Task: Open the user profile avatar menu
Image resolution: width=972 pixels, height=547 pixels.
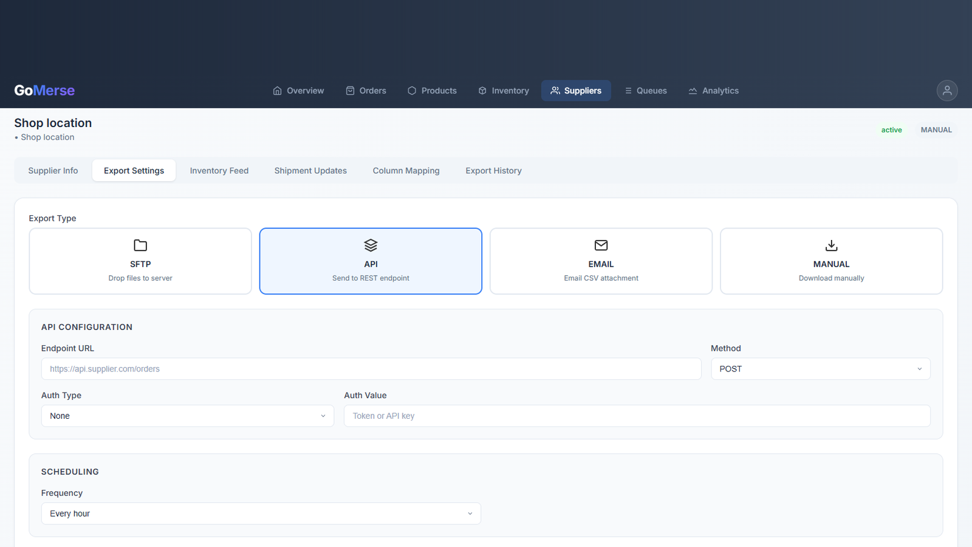Action: pyautogui.click(x=947, y=91)
